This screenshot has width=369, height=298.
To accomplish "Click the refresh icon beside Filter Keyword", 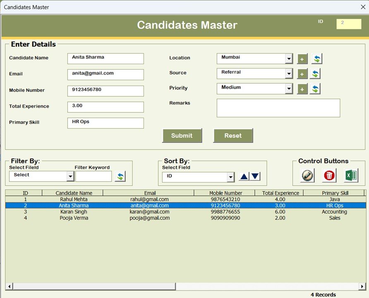I will click(x=120, y=176).
